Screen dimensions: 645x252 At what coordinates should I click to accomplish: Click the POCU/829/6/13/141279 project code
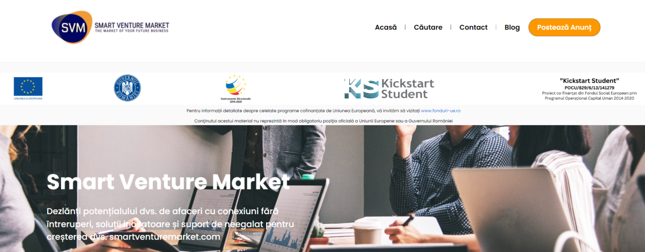coord(590,88)
